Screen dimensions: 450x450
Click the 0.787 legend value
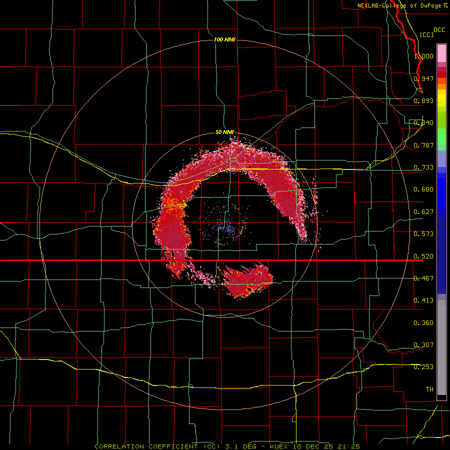point(423,145)
